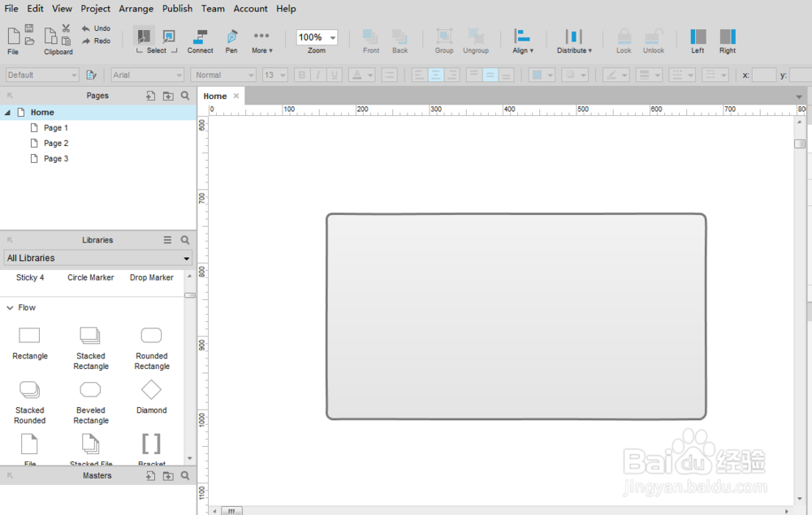Align text left

[420, 75]
